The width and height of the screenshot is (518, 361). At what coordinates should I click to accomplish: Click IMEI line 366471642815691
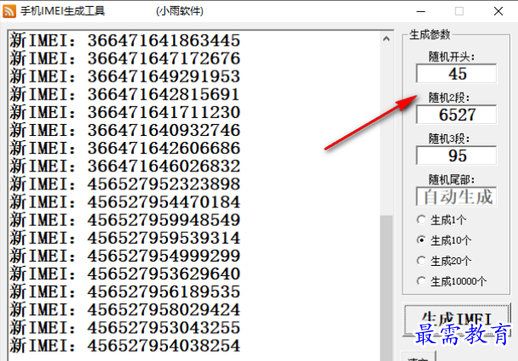pos(125,94)
